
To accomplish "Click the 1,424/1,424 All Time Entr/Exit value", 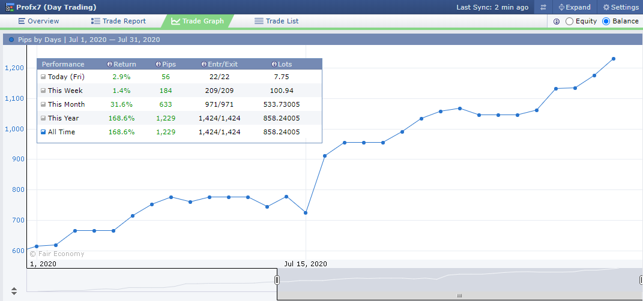I will point(219,133).
